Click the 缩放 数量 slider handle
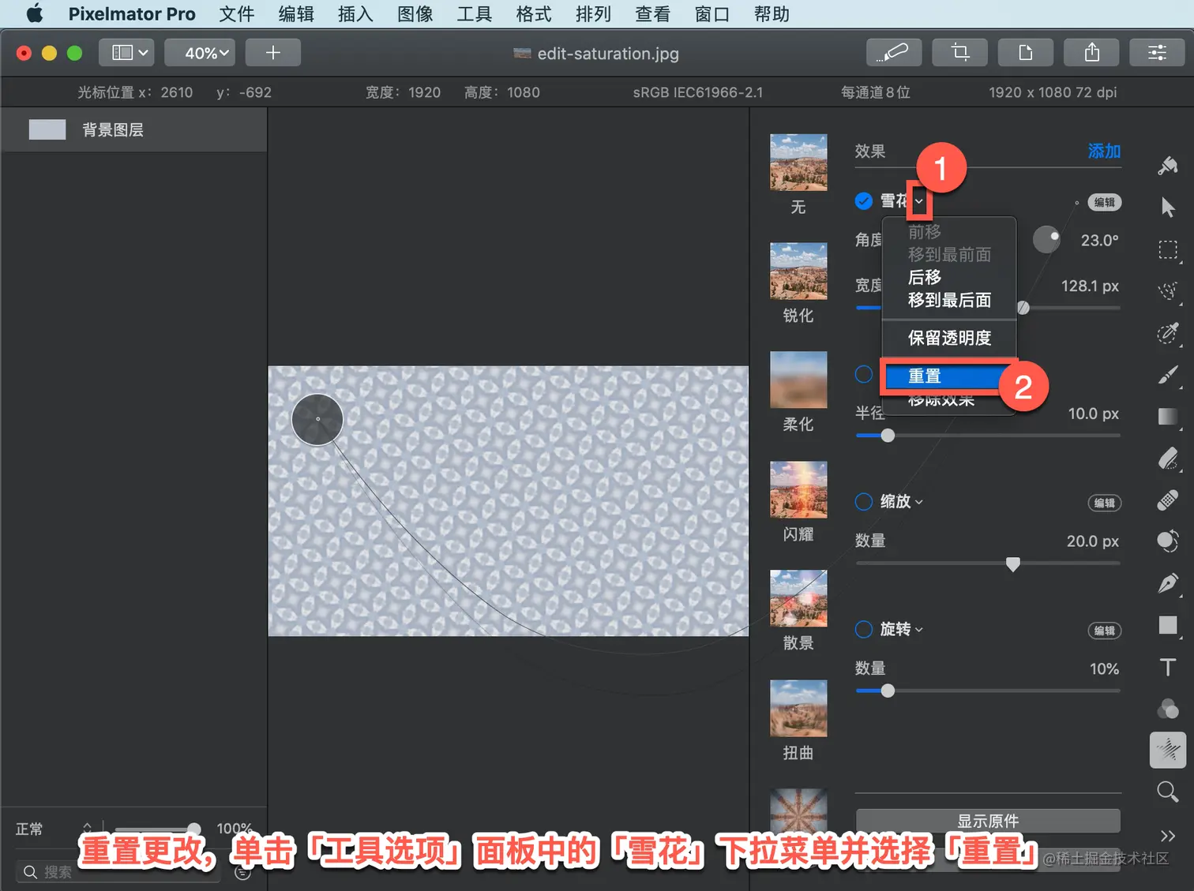Image resolution: width=1194 pixels, height=891 pixels. click(1013, 563)
